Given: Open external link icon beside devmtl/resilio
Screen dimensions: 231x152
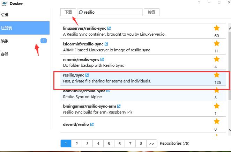Looking at the screenshot, I should pos(92,124).
